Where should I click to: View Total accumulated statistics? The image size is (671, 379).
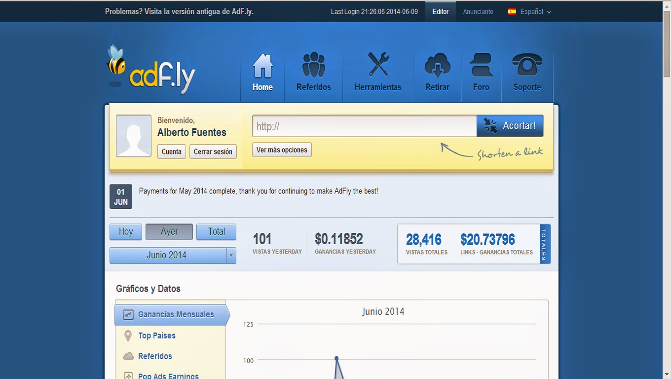tap(216, 231)
